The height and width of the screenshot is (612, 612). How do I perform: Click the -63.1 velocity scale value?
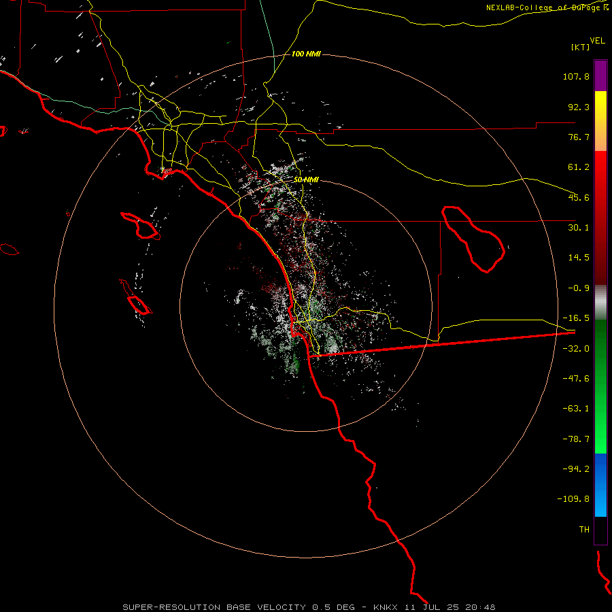(x=576, y=409)
